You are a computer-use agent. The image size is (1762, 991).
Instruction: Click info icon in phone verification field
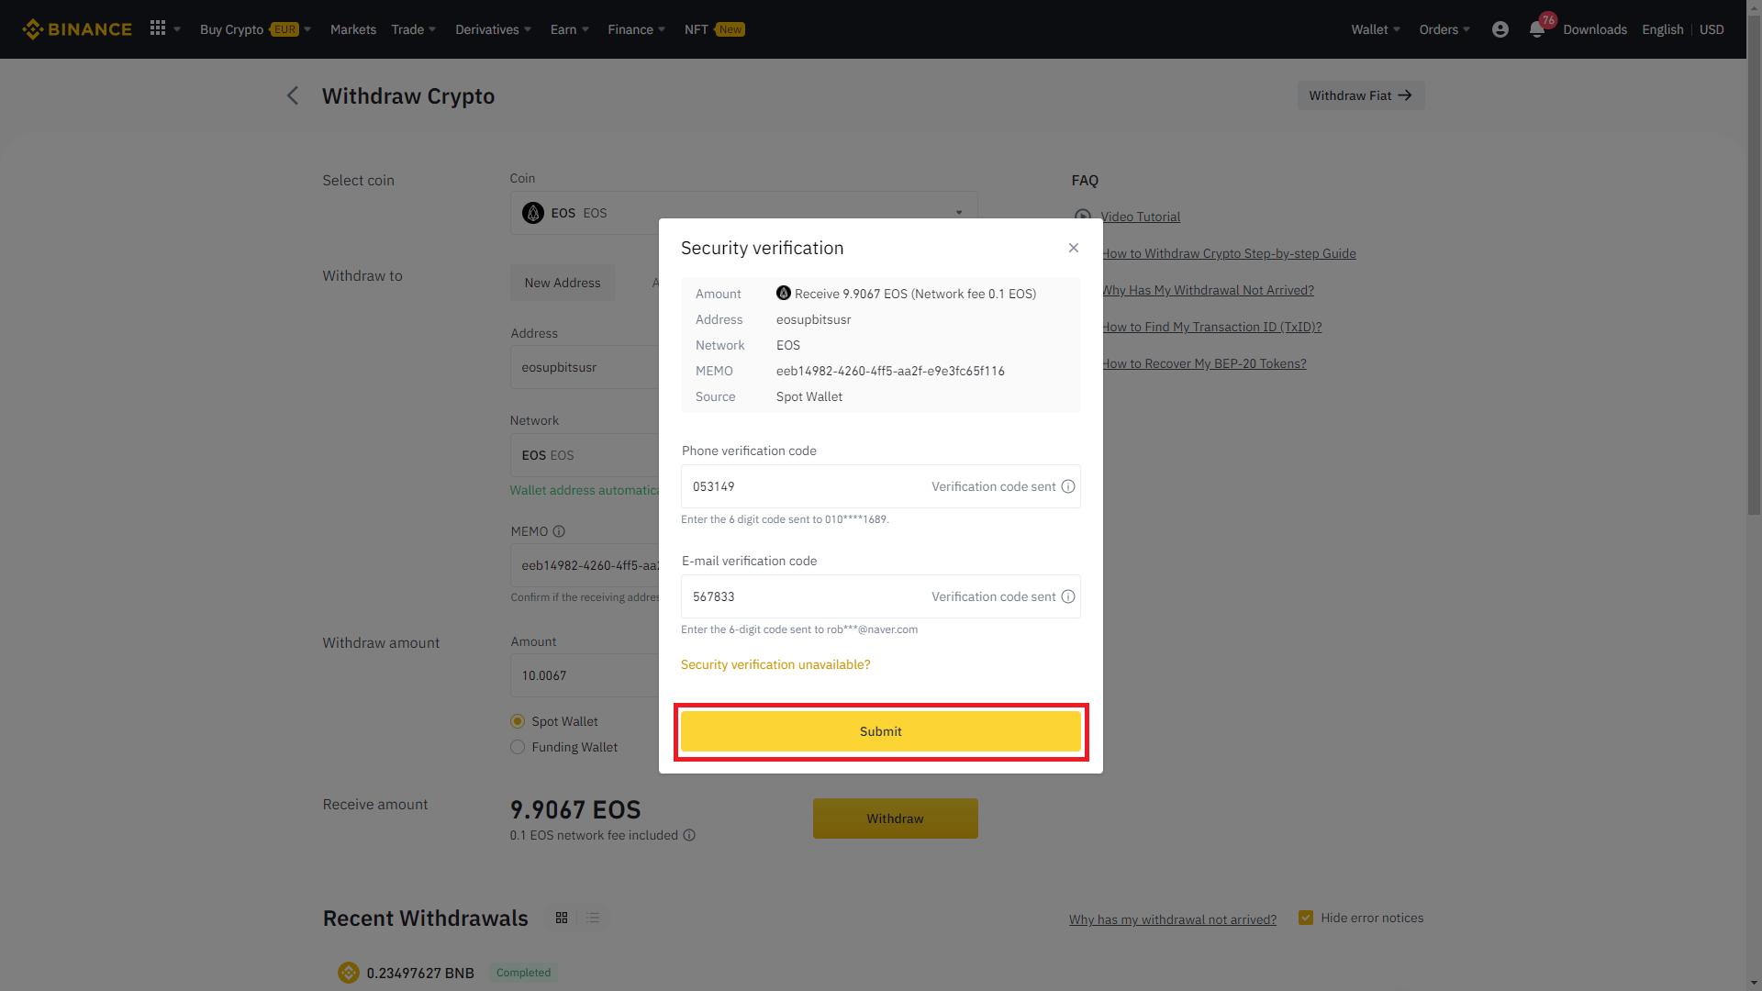[1068, 486]
